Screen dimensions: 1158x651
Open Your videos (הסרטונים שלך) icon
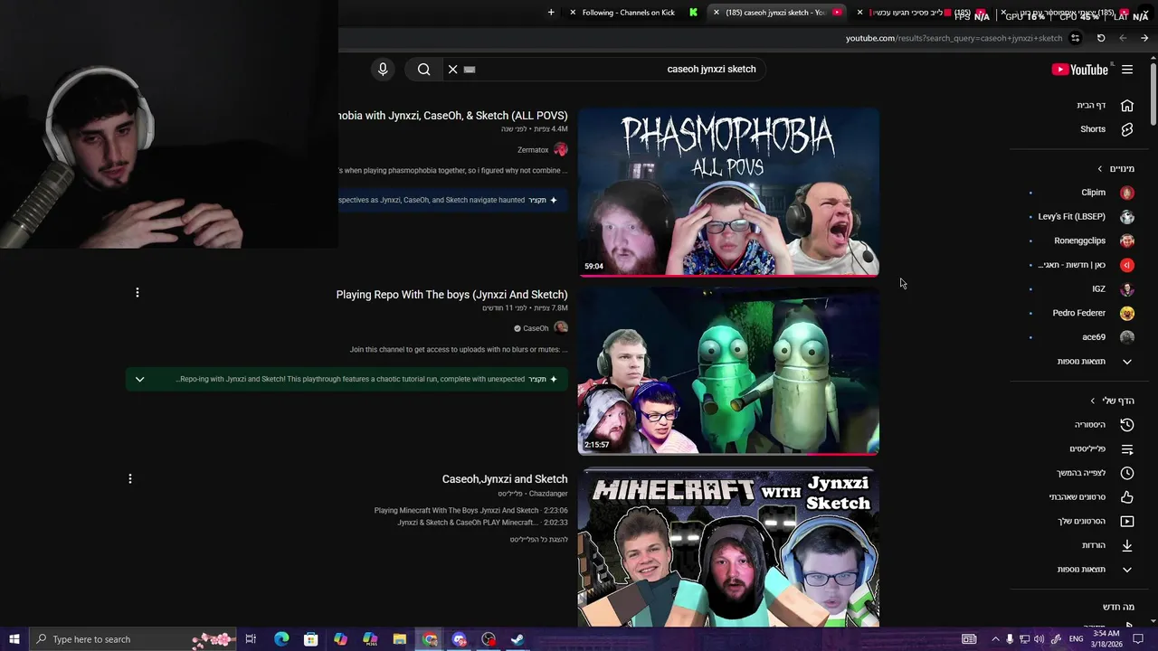[x=1127, y=521]
